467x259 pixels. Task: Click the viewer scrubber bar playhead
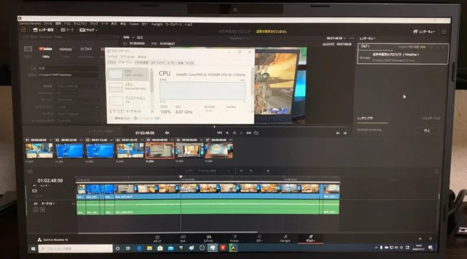click(214, 127)
